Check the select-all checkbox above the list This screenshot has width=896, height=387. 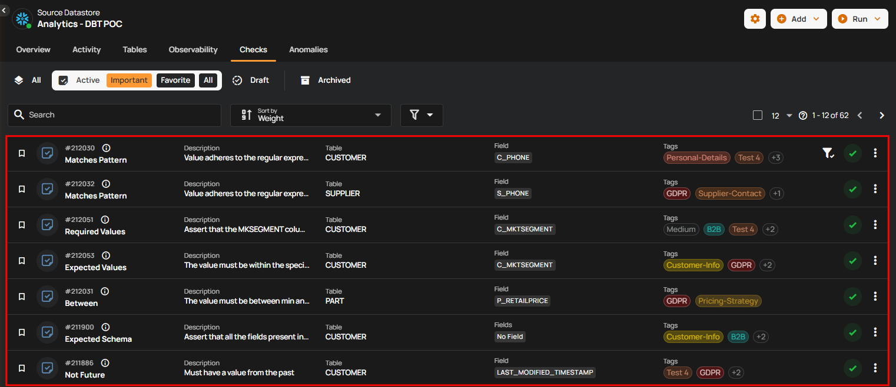pyautogui.click(x=758, y=115)
